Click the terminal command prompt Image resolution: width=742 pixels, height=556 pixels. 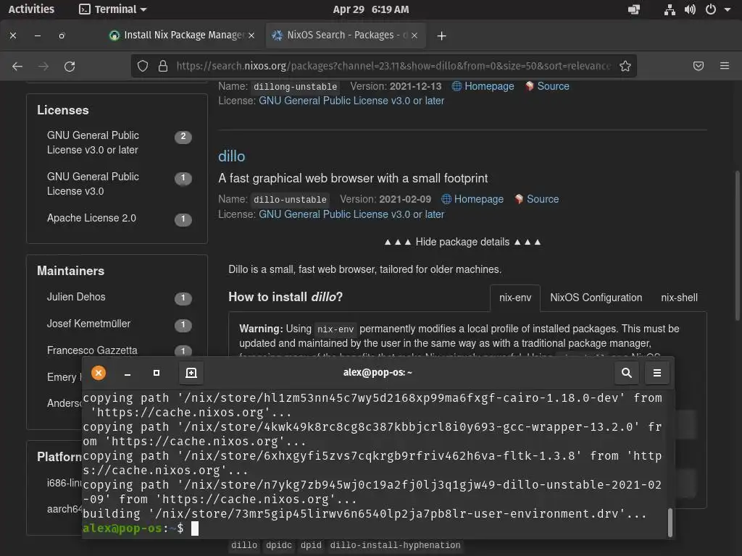(x=140, y=528)
